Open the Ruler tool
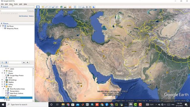190x107 pixels. [75, 7]
